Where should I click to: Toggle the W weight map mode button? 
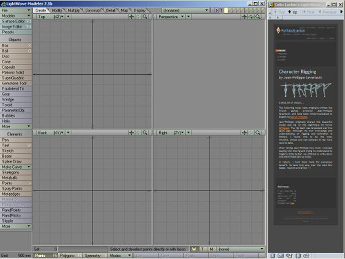[194, 249]
